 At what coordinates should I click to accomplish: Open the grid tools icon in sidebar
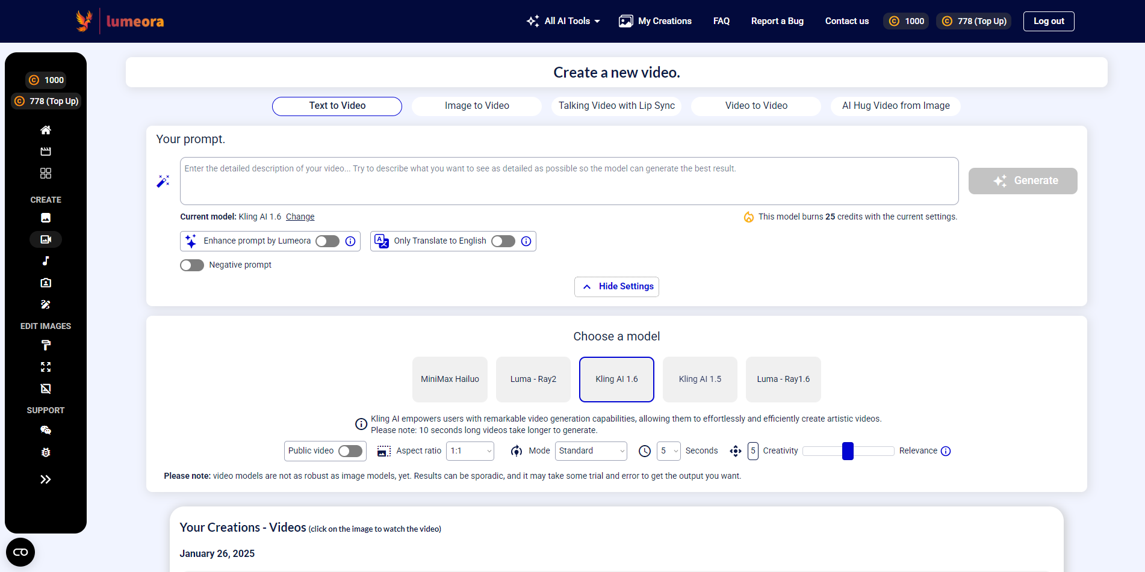46,173
